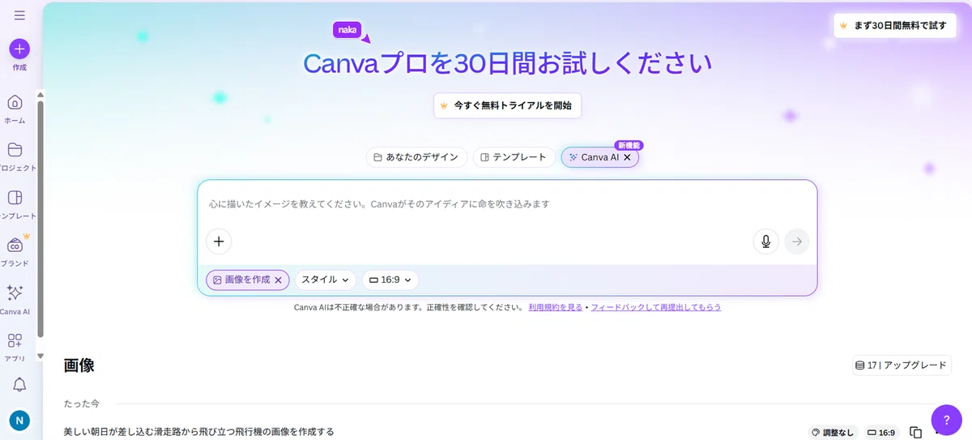Click the たった今 timestamp label
Image resolution: width=972 pixels, height=440 pixels.
[81, 403]
